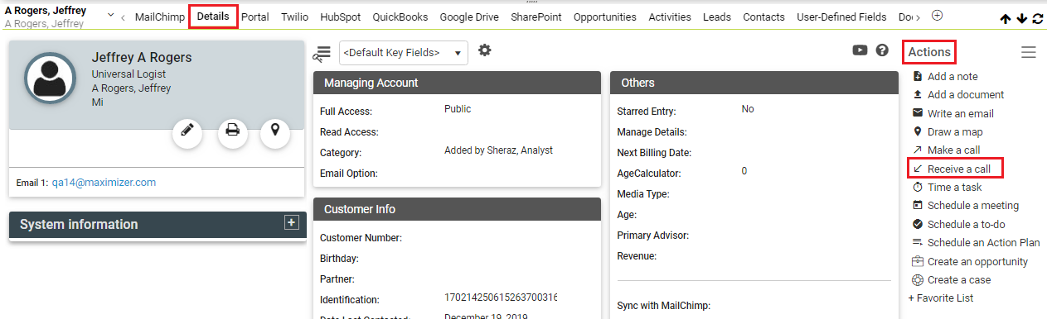
Task: Click Schedule an Action Plan
Action: [x=983, y=243]
